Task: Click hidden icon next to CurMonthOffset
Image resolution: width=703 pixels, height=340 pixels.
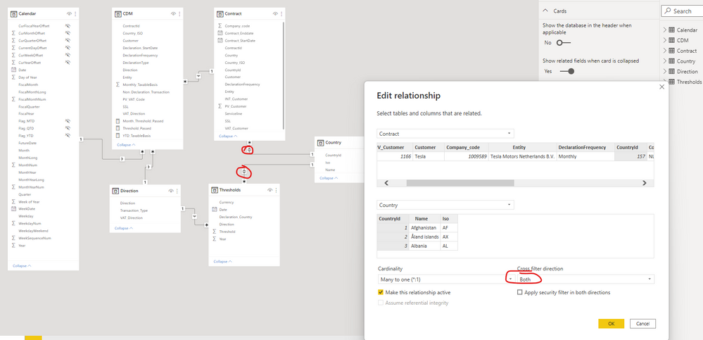Action: pos(68,33)
